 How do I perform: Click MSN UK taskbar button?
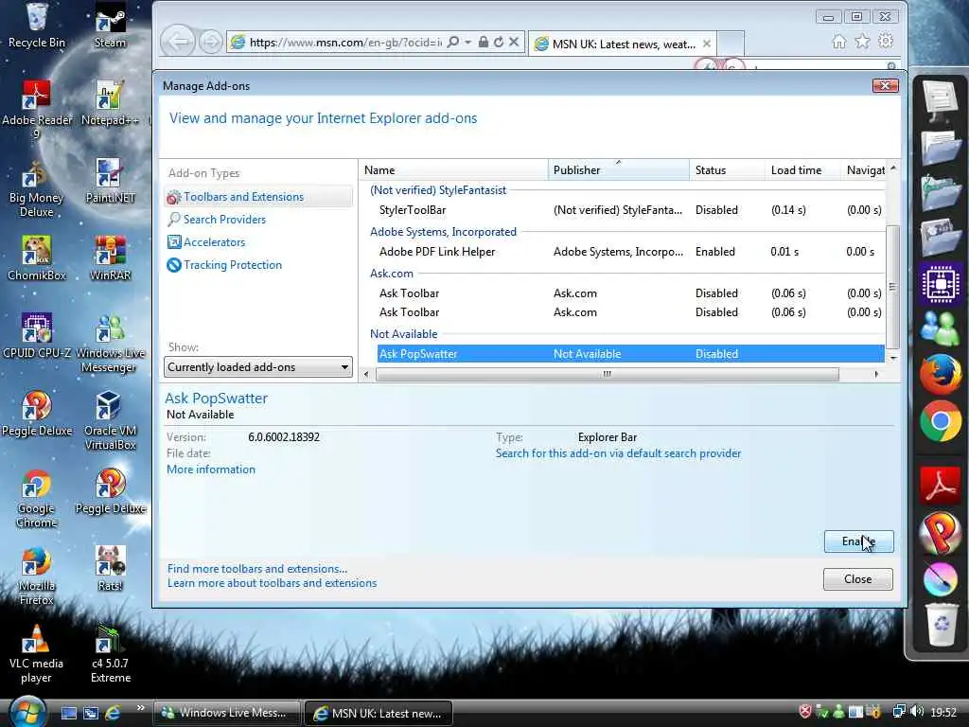(x=379, y=713)
